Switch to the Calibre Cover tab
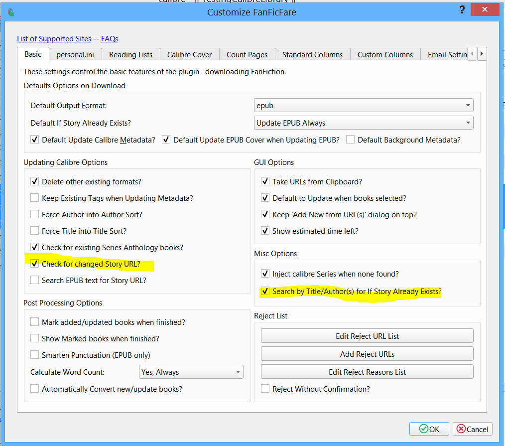The image size is (505, 446). [x=189, y=54]
